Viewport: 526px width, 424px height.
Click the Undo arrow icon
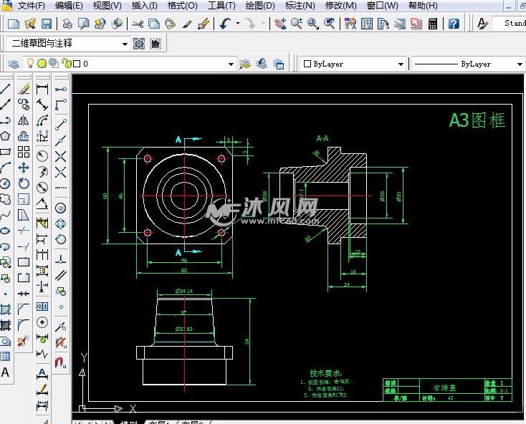(224, 24)
